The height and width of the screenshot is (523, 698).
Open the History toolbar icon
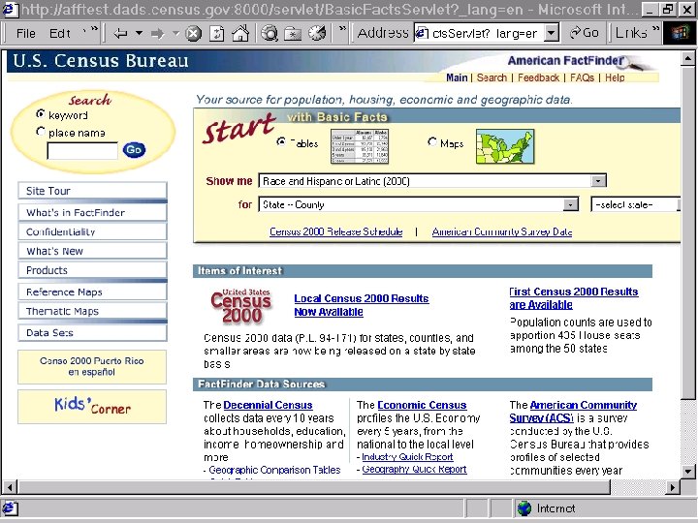(x=317, y=33)
